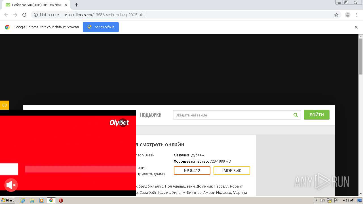Open the IMDB 8.40 rating
Image resolution: width=363 pixels, height=204 pixels.
(x=232, y=171)
